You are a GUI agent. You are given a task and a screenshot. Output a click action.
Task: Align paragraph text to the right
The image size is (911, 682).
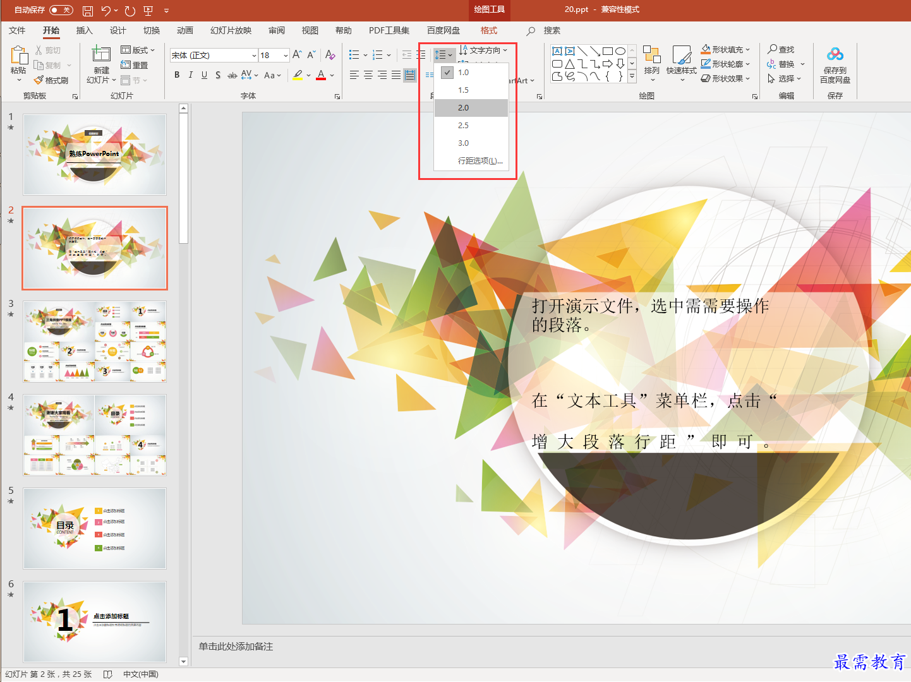382,75
